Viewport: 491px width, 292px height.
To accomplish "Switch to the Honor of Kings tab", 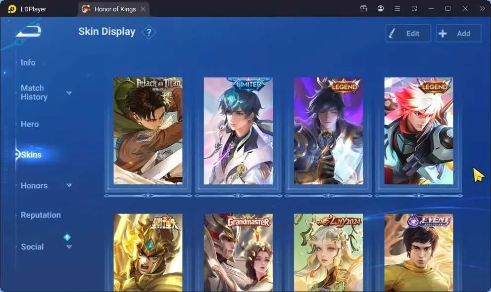I will pyautogui.click(x=114, y=9).
